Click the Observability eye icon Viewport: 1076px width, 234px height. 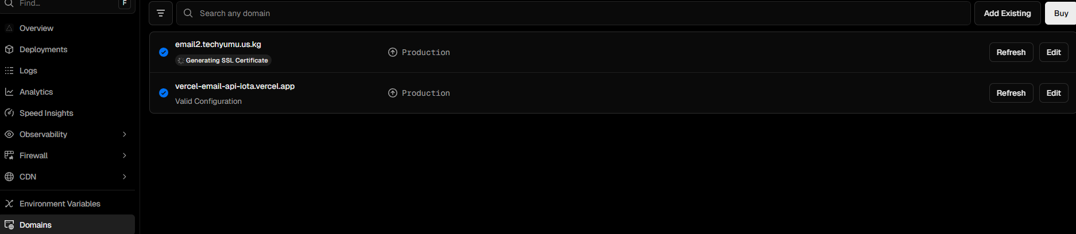9,134
